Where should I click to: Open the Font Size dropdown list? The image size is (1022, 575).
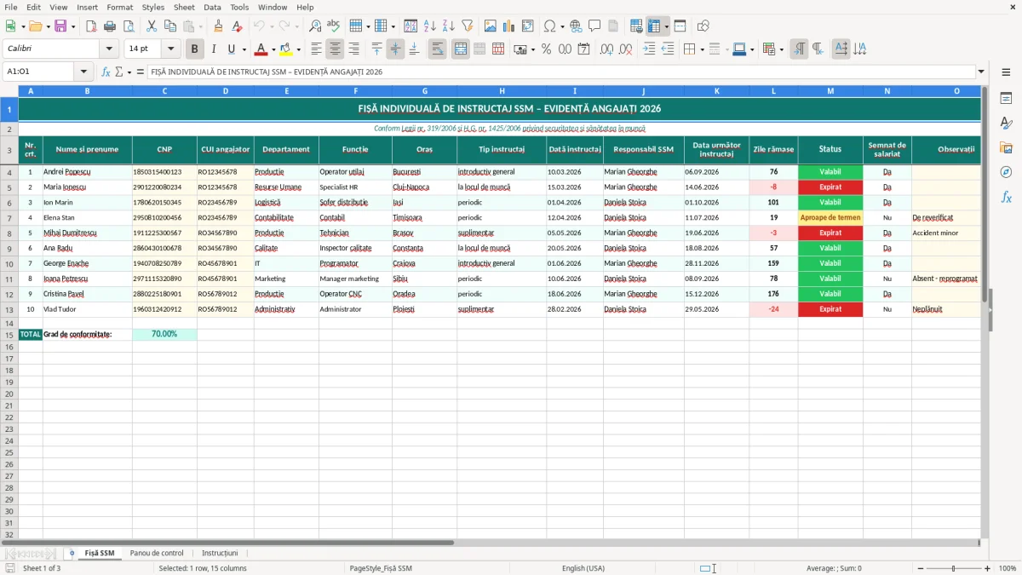click(171, 49)
